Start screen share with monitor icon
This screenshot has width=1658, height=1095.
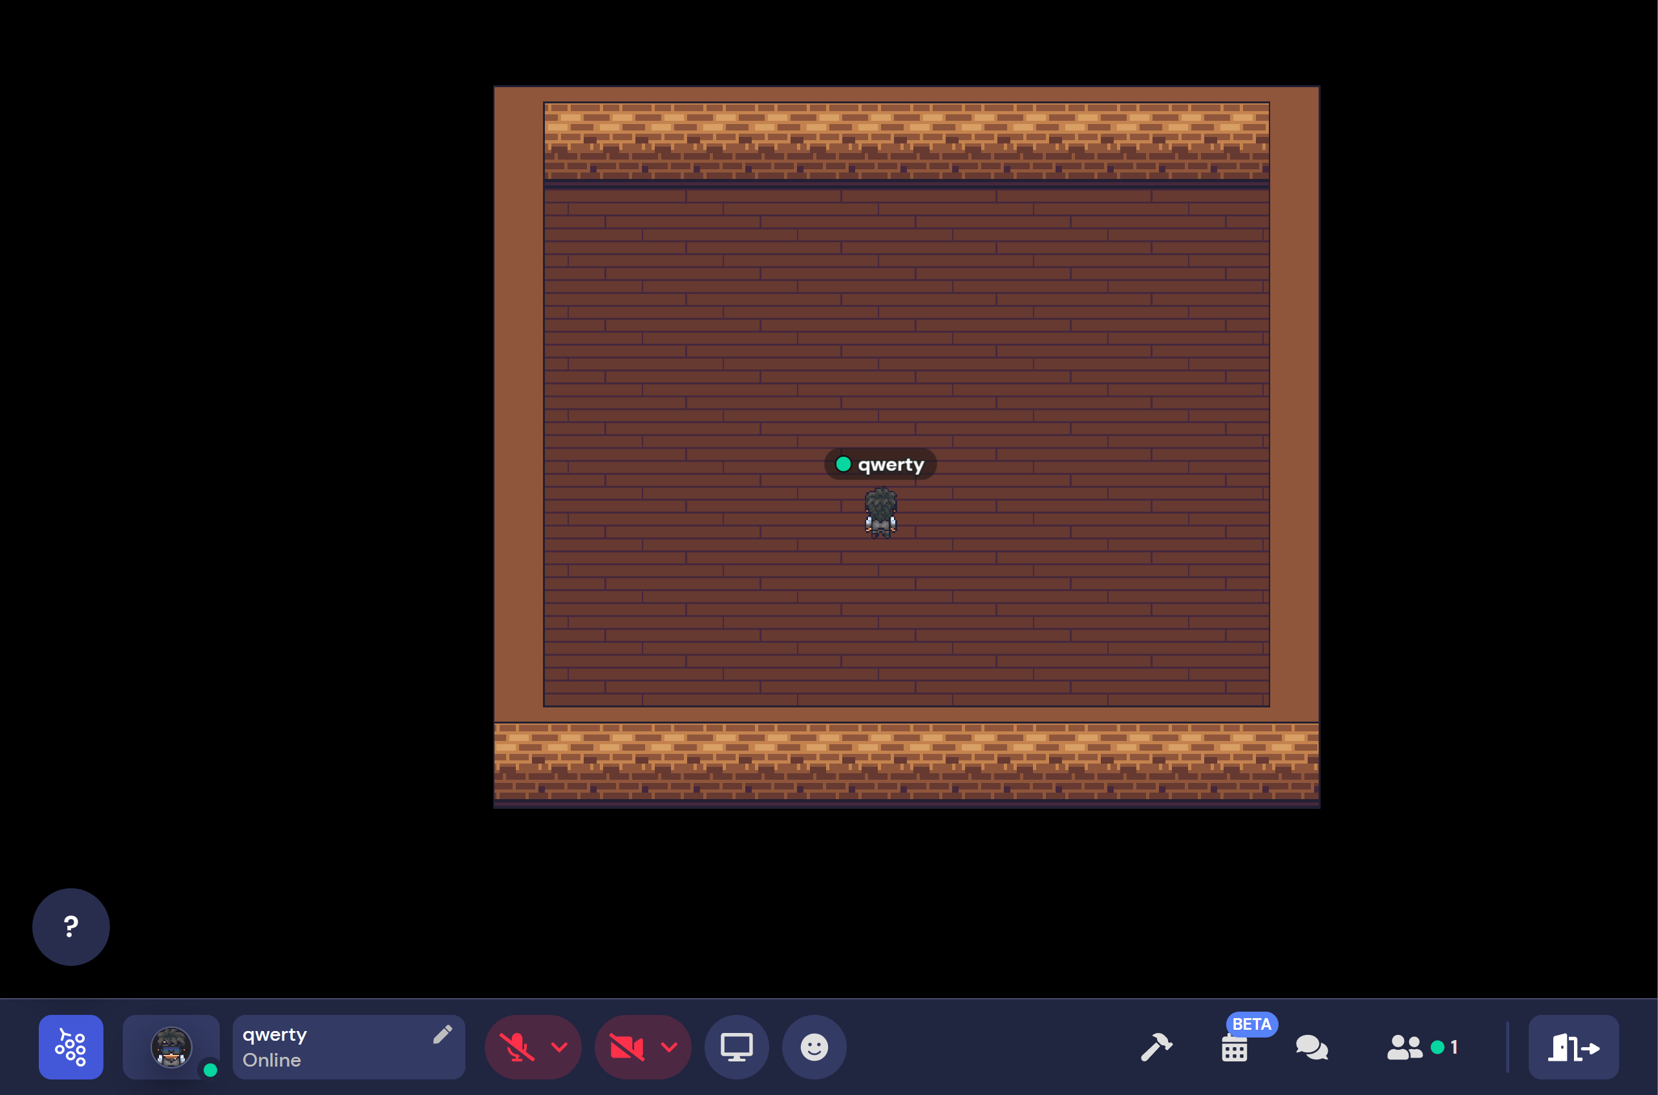pos(736,1047)
